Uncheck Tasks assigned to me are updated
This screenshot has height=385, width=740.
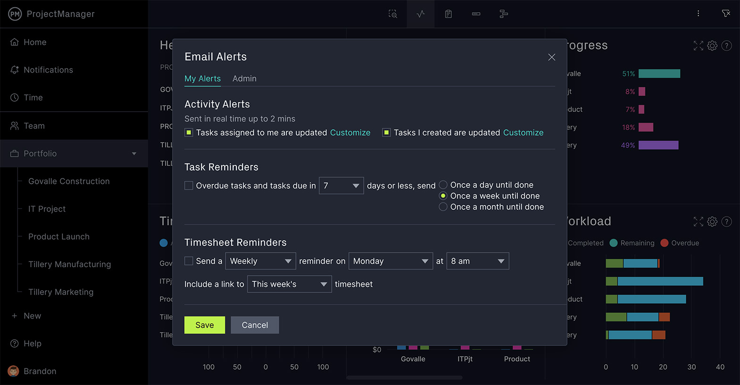click(x=189, y=133)
